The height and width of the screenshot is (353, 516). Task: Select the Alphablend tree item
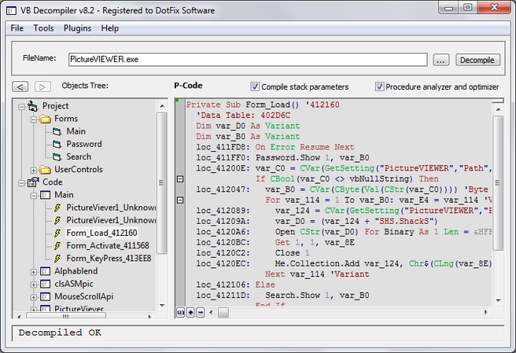[x=76, y=271]
